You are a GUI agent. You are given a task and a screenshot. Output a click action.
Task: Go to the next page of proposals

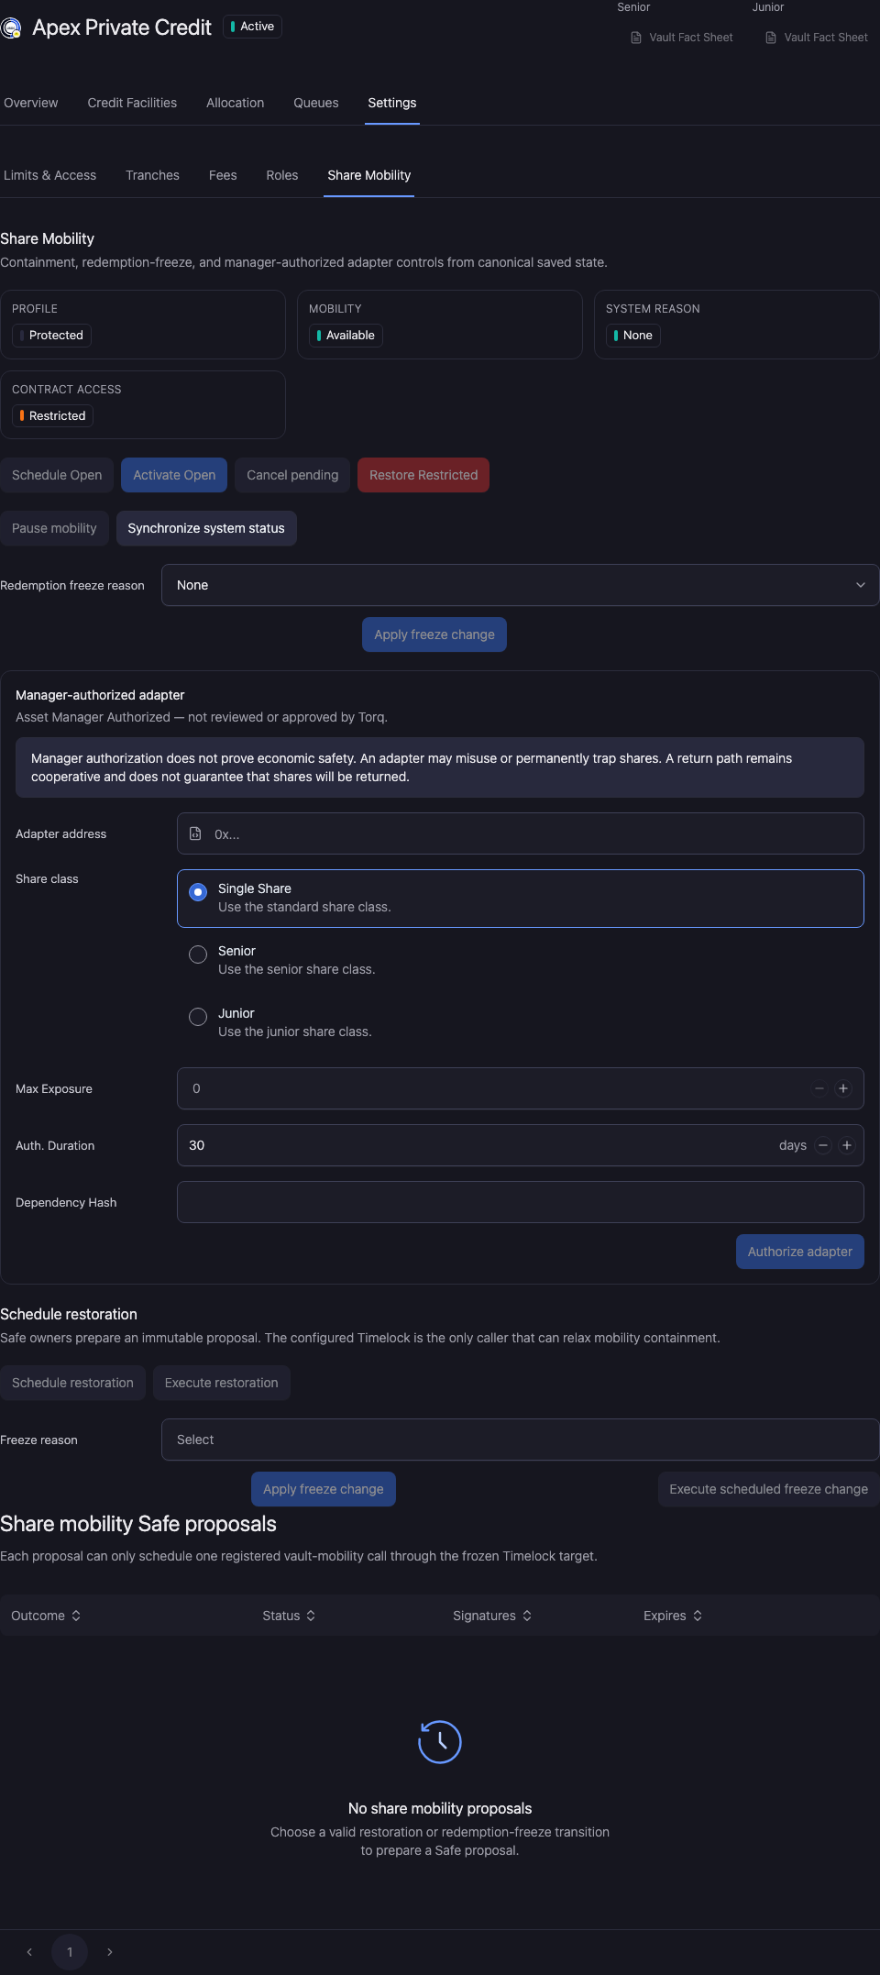(110, 1952)
